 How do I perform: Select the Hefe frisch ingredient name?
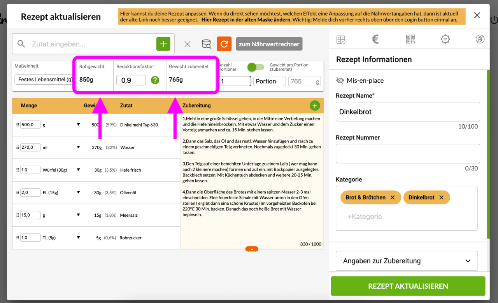[131, 170]
